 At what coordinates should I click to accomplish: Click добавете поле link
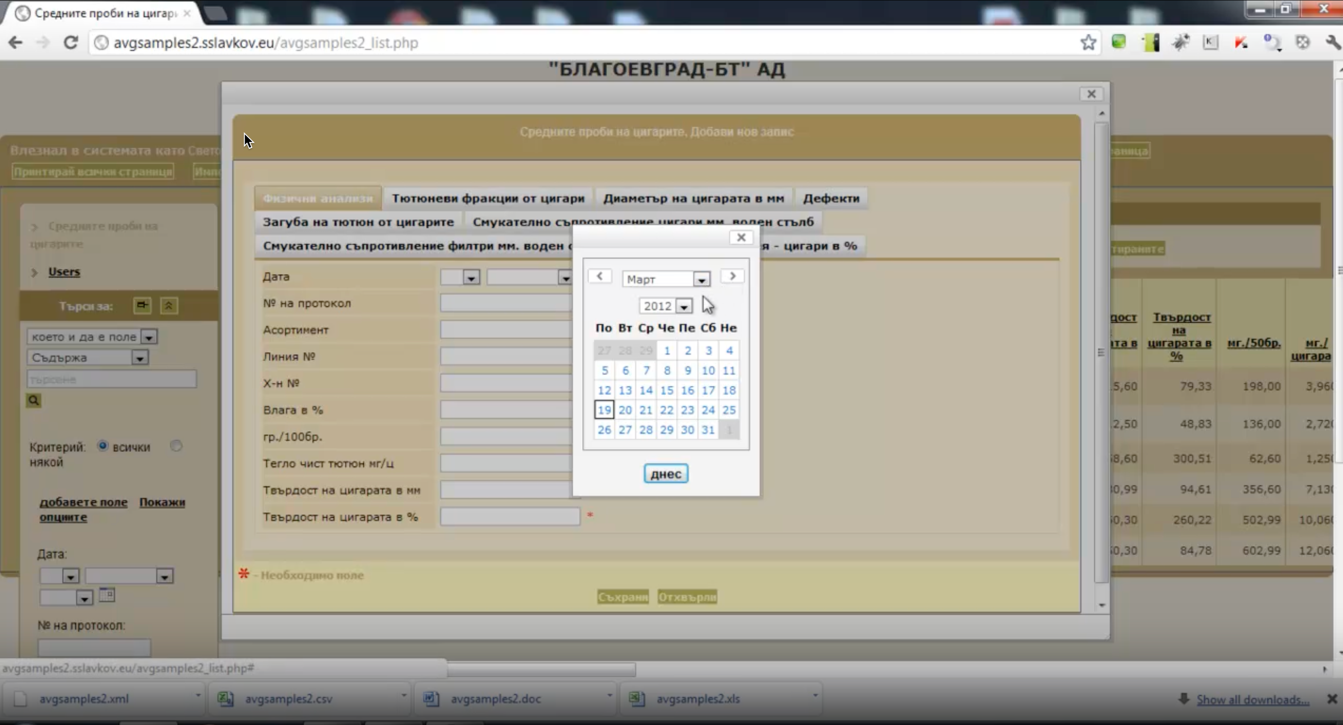click(83, 502)
